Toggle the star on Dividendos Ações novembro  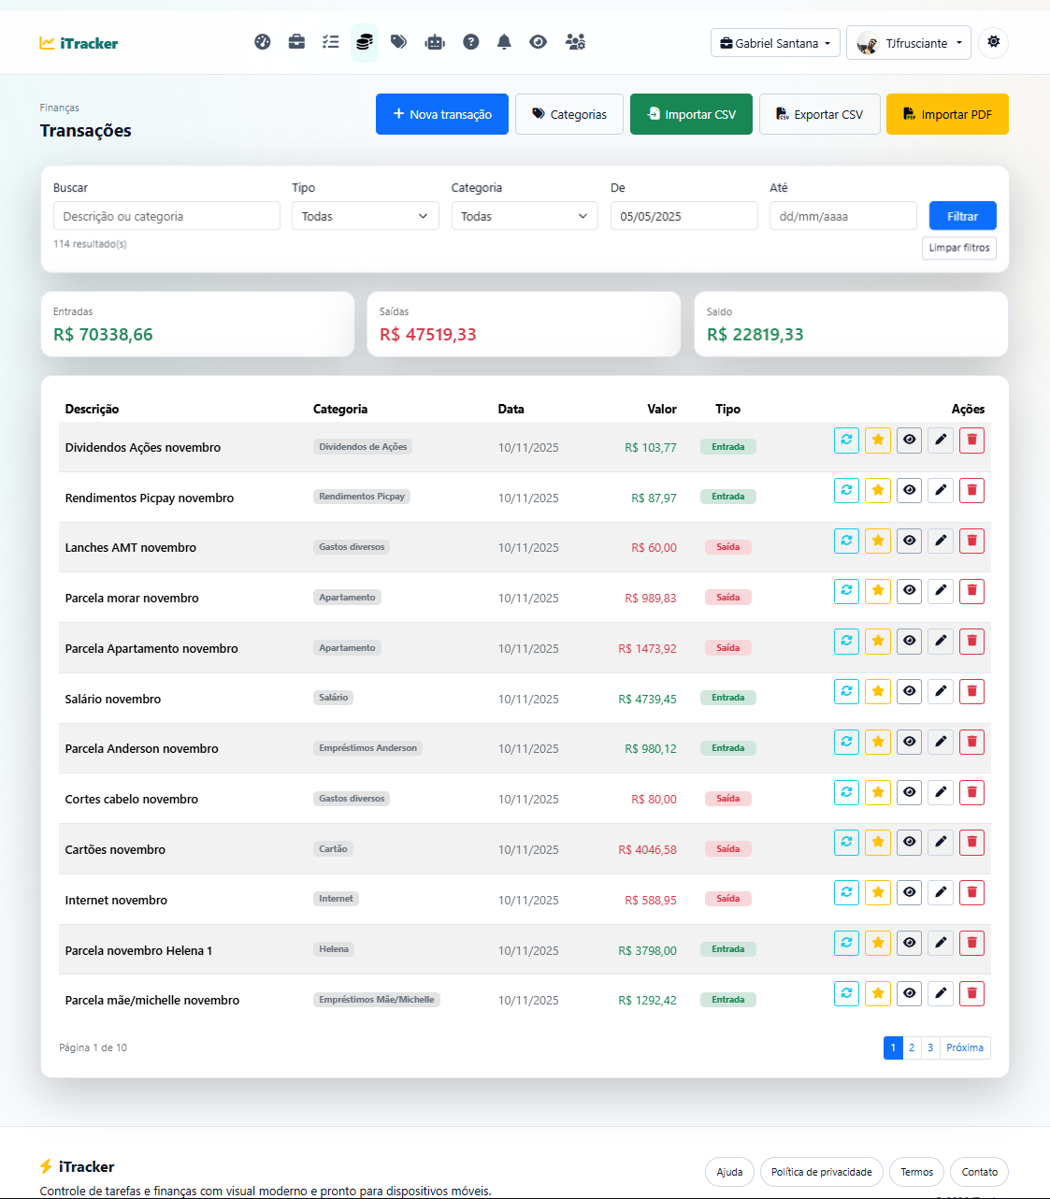pyautogui.click(x=878, y=441)
